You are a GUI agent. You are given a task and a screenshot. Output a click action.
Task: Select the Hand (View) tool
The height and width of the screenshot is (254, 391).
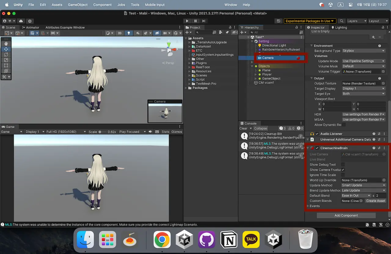[x=6, y=44]
